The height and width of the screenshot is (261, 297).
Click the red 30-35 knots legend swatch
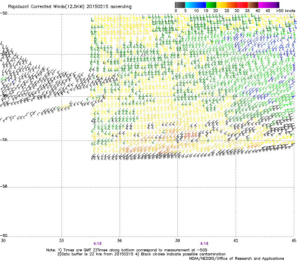242,5
